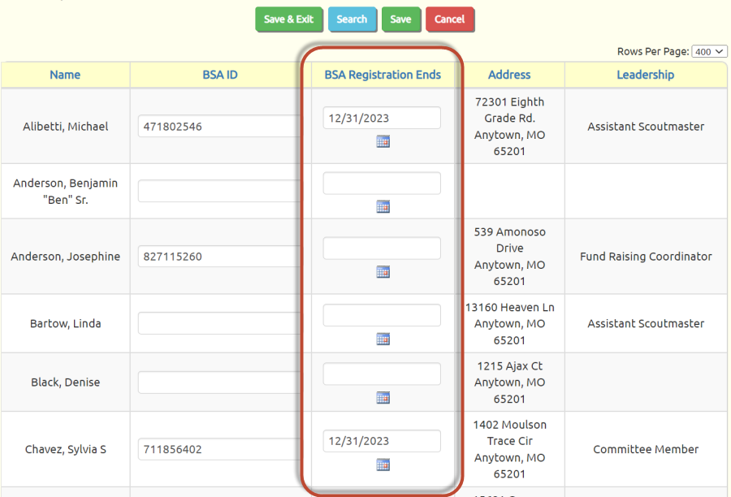Viewport: 731px width, 497px height.
Task: Select the name Anderson, Benjamin "Ben" Sr.
Action: 65,191
